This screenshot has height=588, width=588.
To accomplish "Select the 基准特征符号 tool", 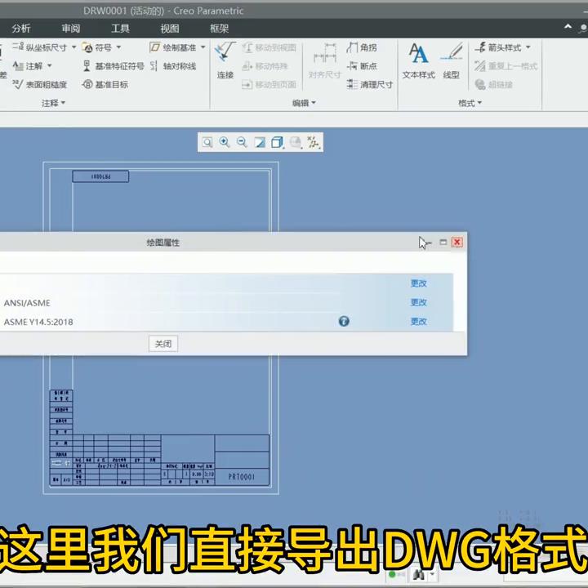I will (x=114, y=66).
